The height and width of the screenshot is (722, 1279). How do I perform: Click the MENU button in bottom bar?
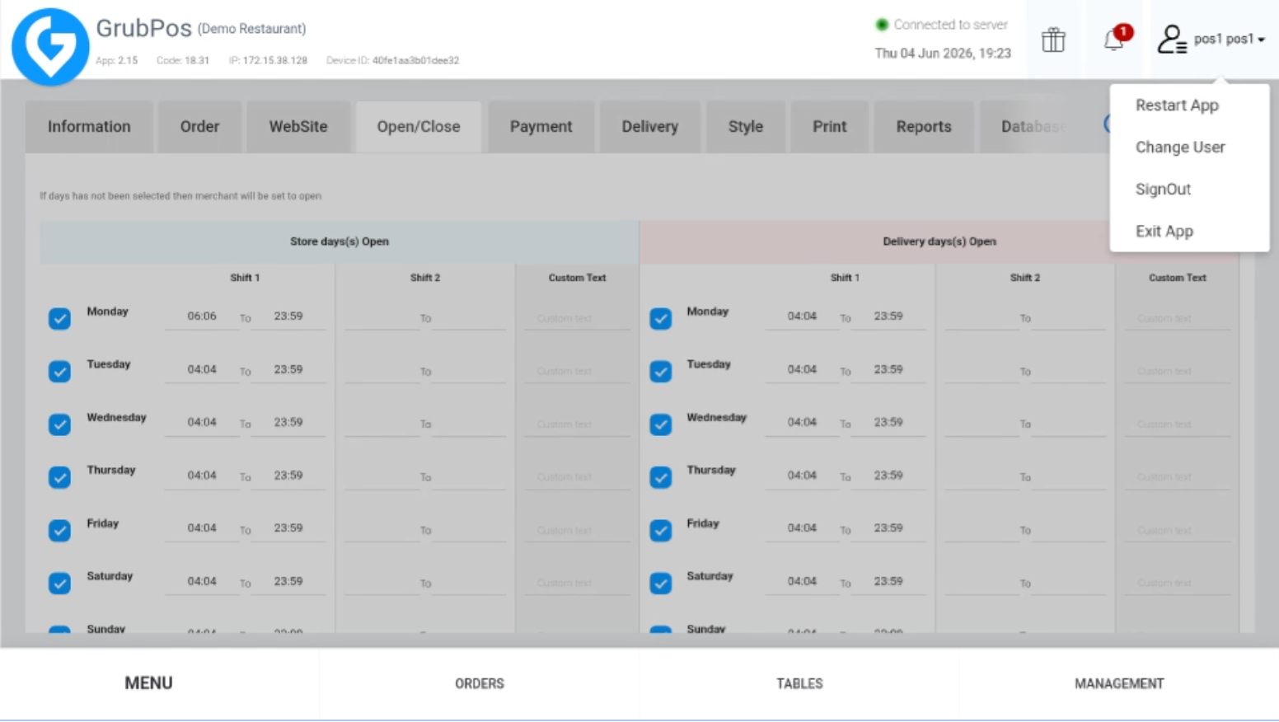pos(149,683)
